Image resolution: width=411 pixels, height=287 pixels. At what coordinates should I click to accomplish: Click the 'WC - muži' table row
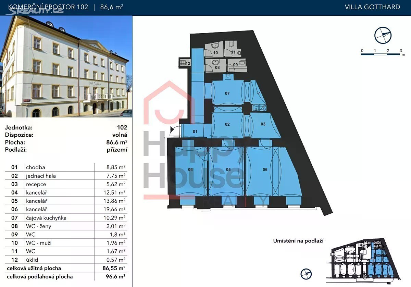point(66,243)
